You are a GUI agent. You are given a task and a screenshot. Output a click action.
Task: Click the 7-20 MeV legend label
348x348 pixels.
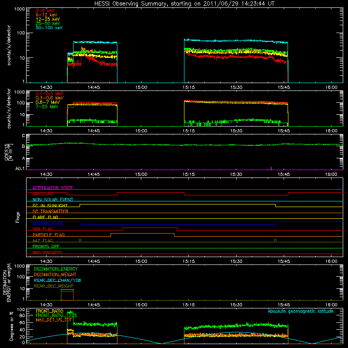47,107
